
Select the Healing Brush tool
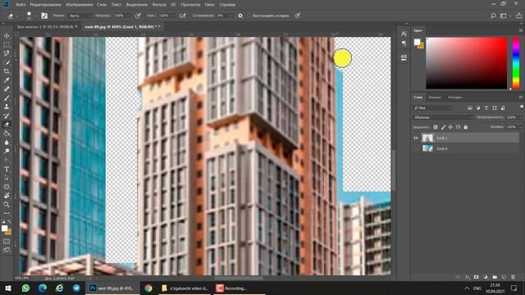coord(7,89)
